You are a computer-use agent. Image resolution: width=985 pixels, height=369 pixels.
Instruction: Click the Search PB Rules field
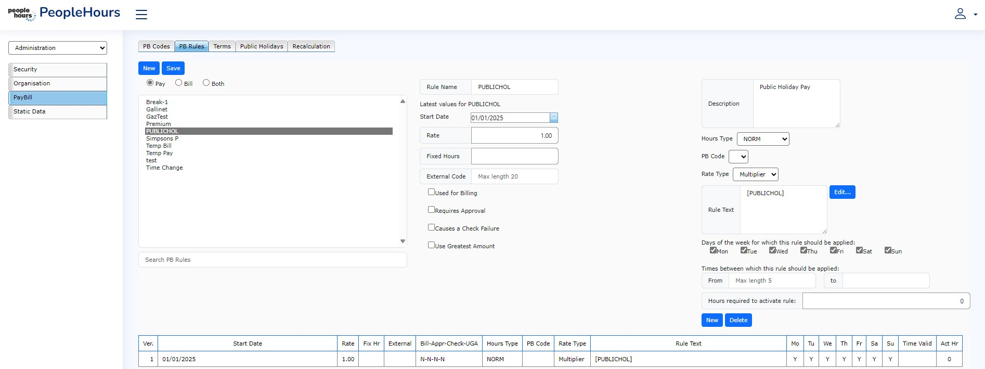click(273, 260)
